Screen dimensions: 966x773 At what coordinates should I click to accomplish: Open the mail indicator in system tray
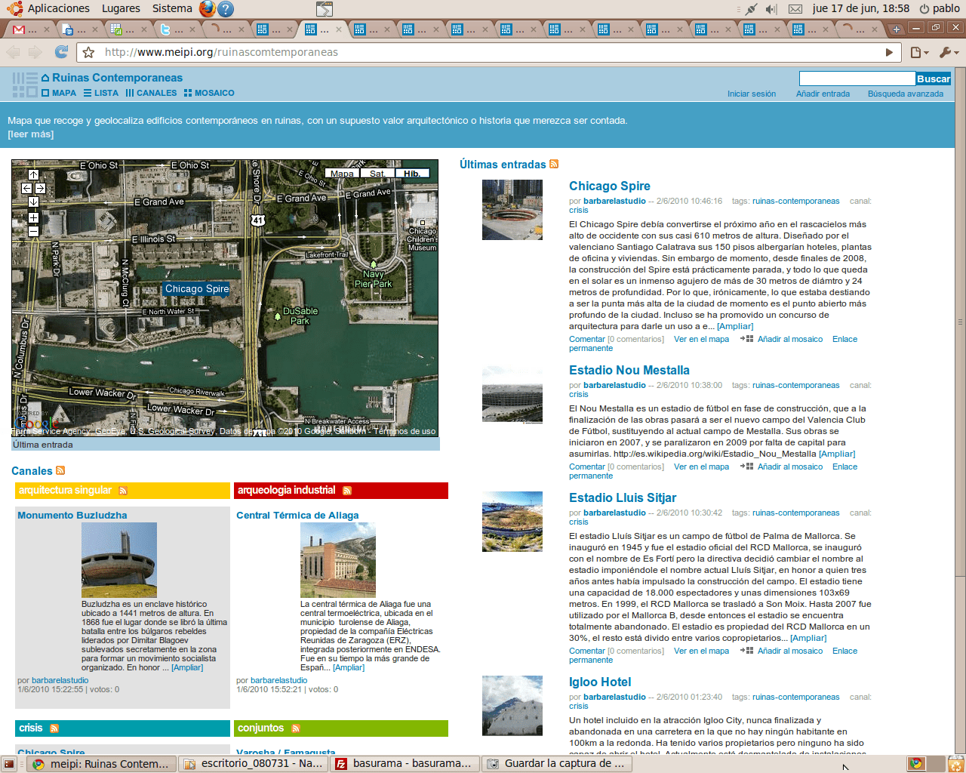[795, 9]
